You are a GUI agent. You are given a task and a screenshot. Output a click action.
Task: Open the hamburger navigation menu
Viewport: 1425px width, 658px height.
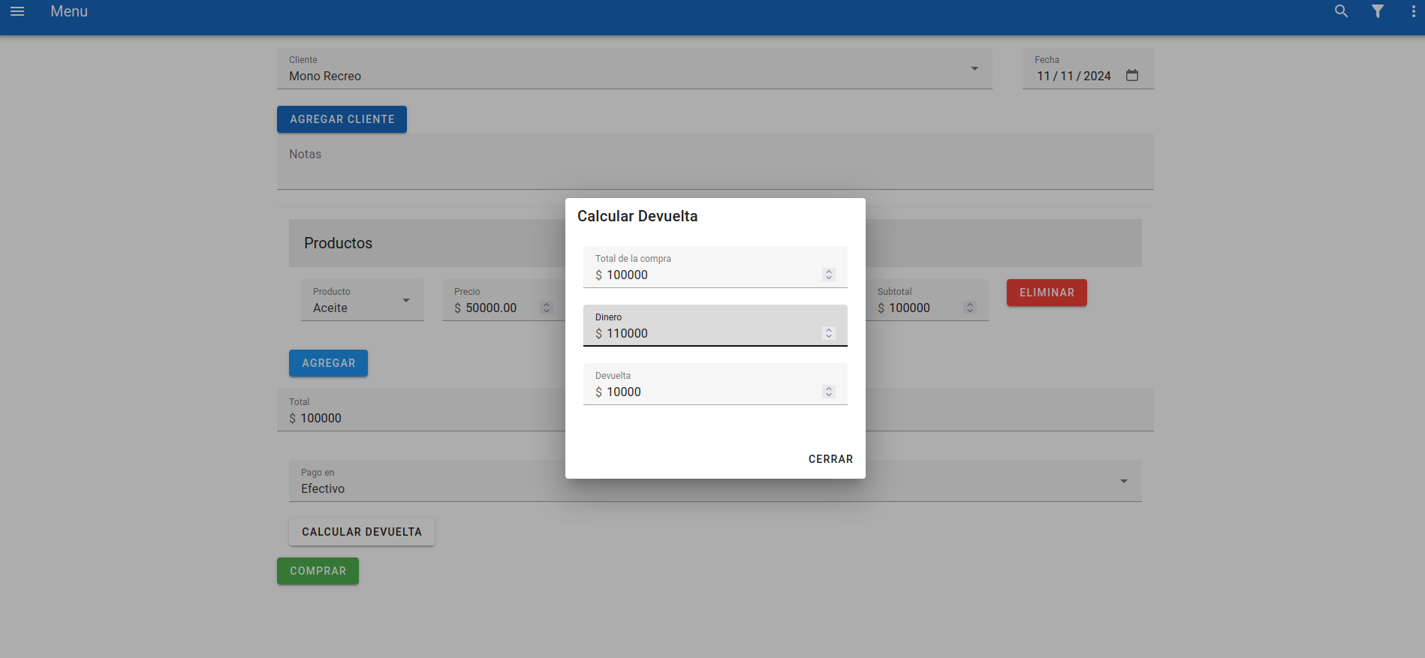click(17, 11)
